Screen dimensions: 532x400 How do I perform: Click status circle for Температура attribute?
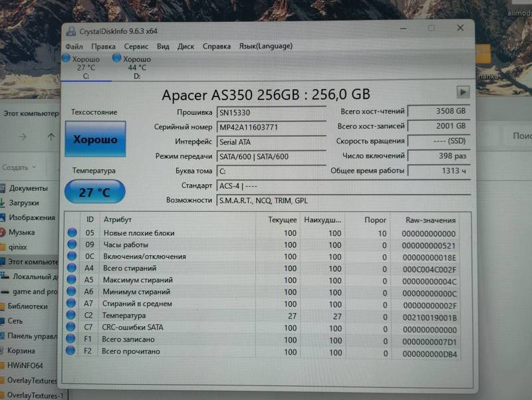pos(72,316)
